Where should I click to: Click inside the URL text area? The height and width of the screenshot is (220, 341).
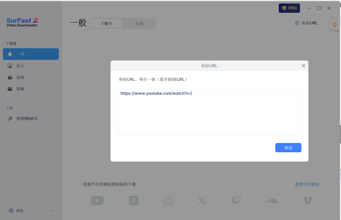(x=209, y=112)
